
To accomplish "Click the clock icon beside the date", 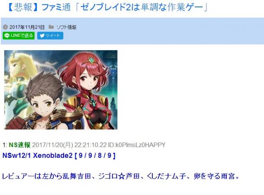I will tap(5, 27).
